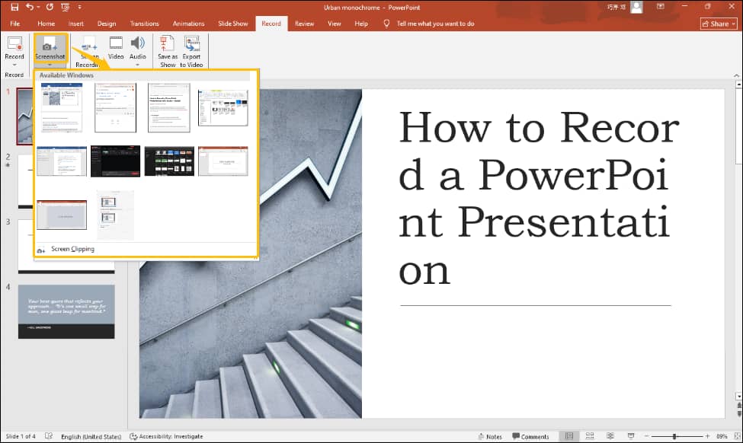
Task: Switch to Slide Sorter view
Action: pyautogui.click(x=590, y=435)
